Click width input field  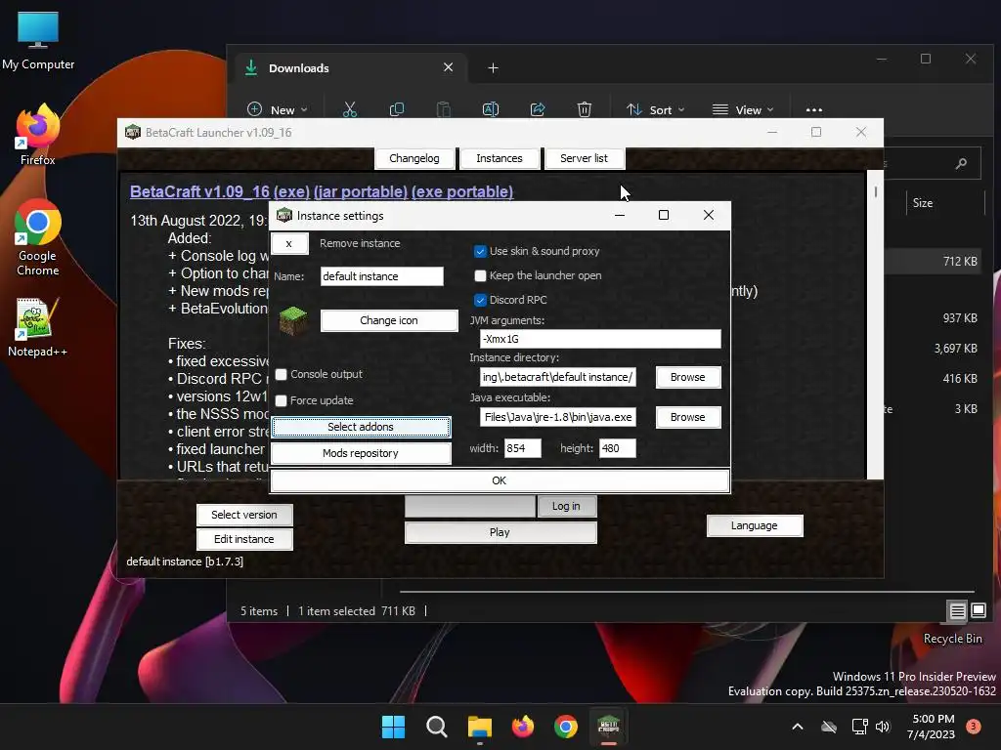tap(522, 448)
